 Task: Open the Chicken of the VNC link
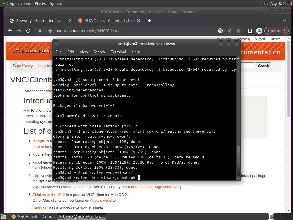pos(49,195)
